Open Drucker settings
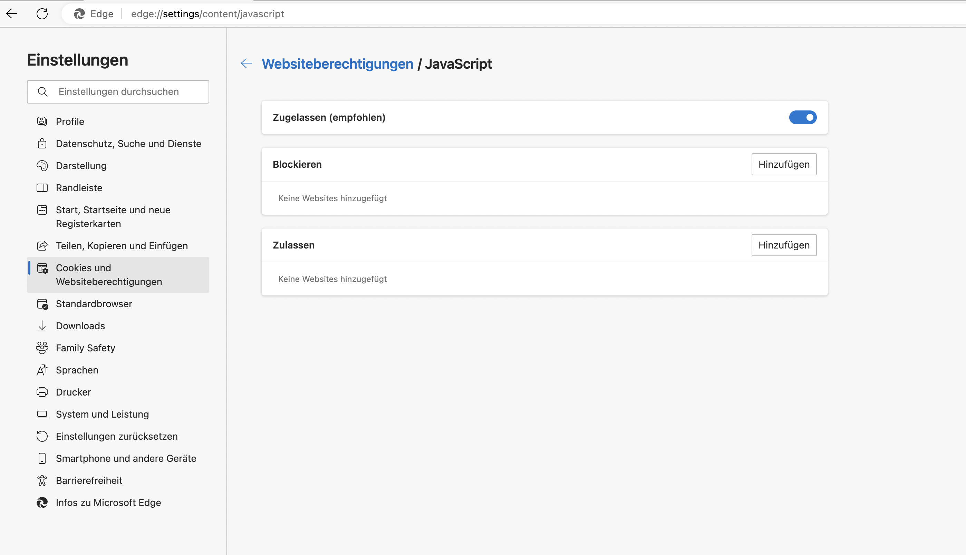This screenshot has width=966, height=555. 118,392
